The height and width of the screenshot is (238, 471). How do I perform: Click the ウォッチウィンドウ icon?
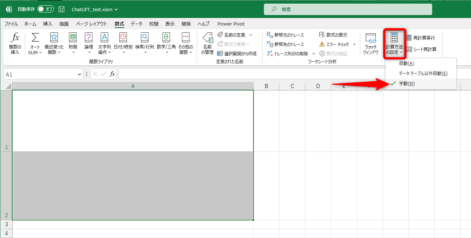371,42
